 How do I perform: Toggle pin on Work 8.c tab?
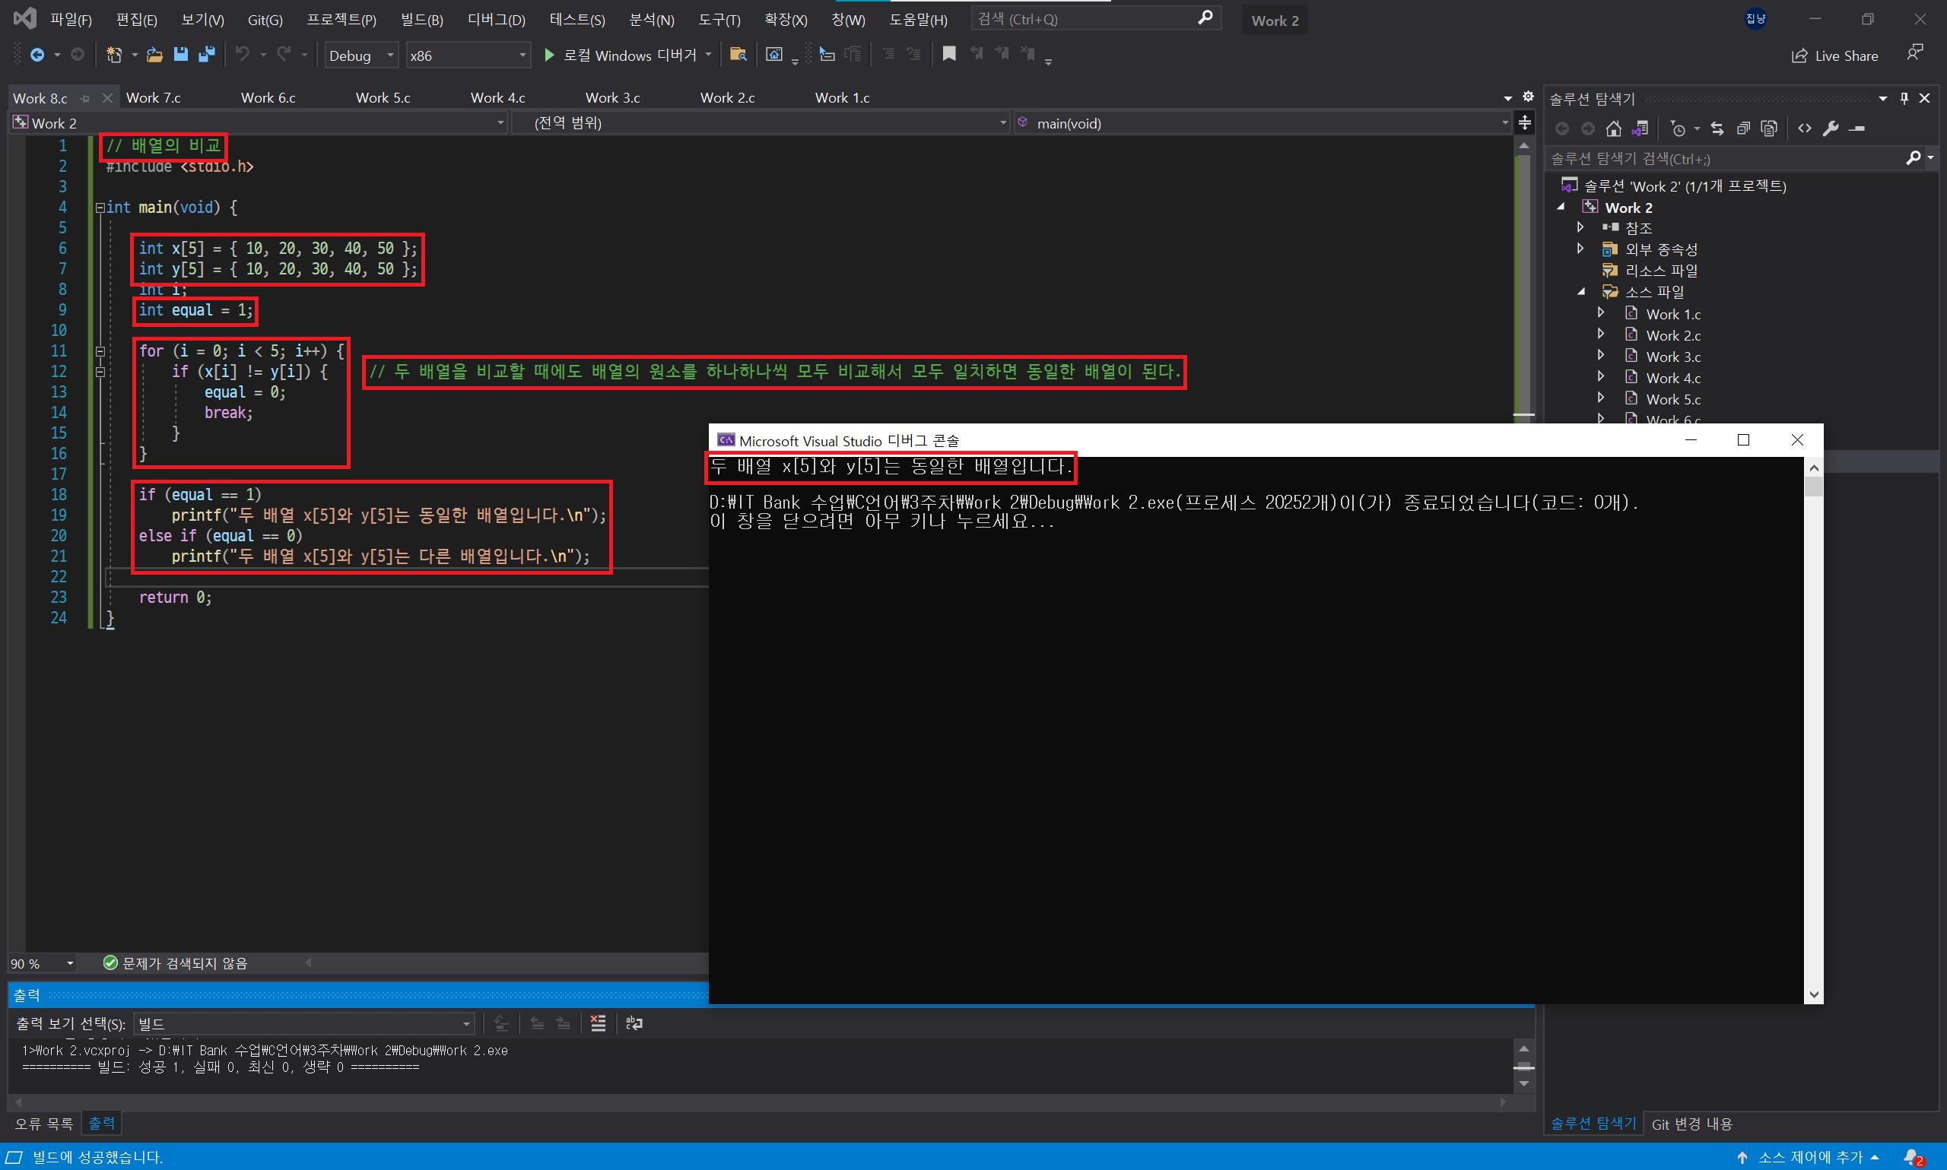[85, 99]
